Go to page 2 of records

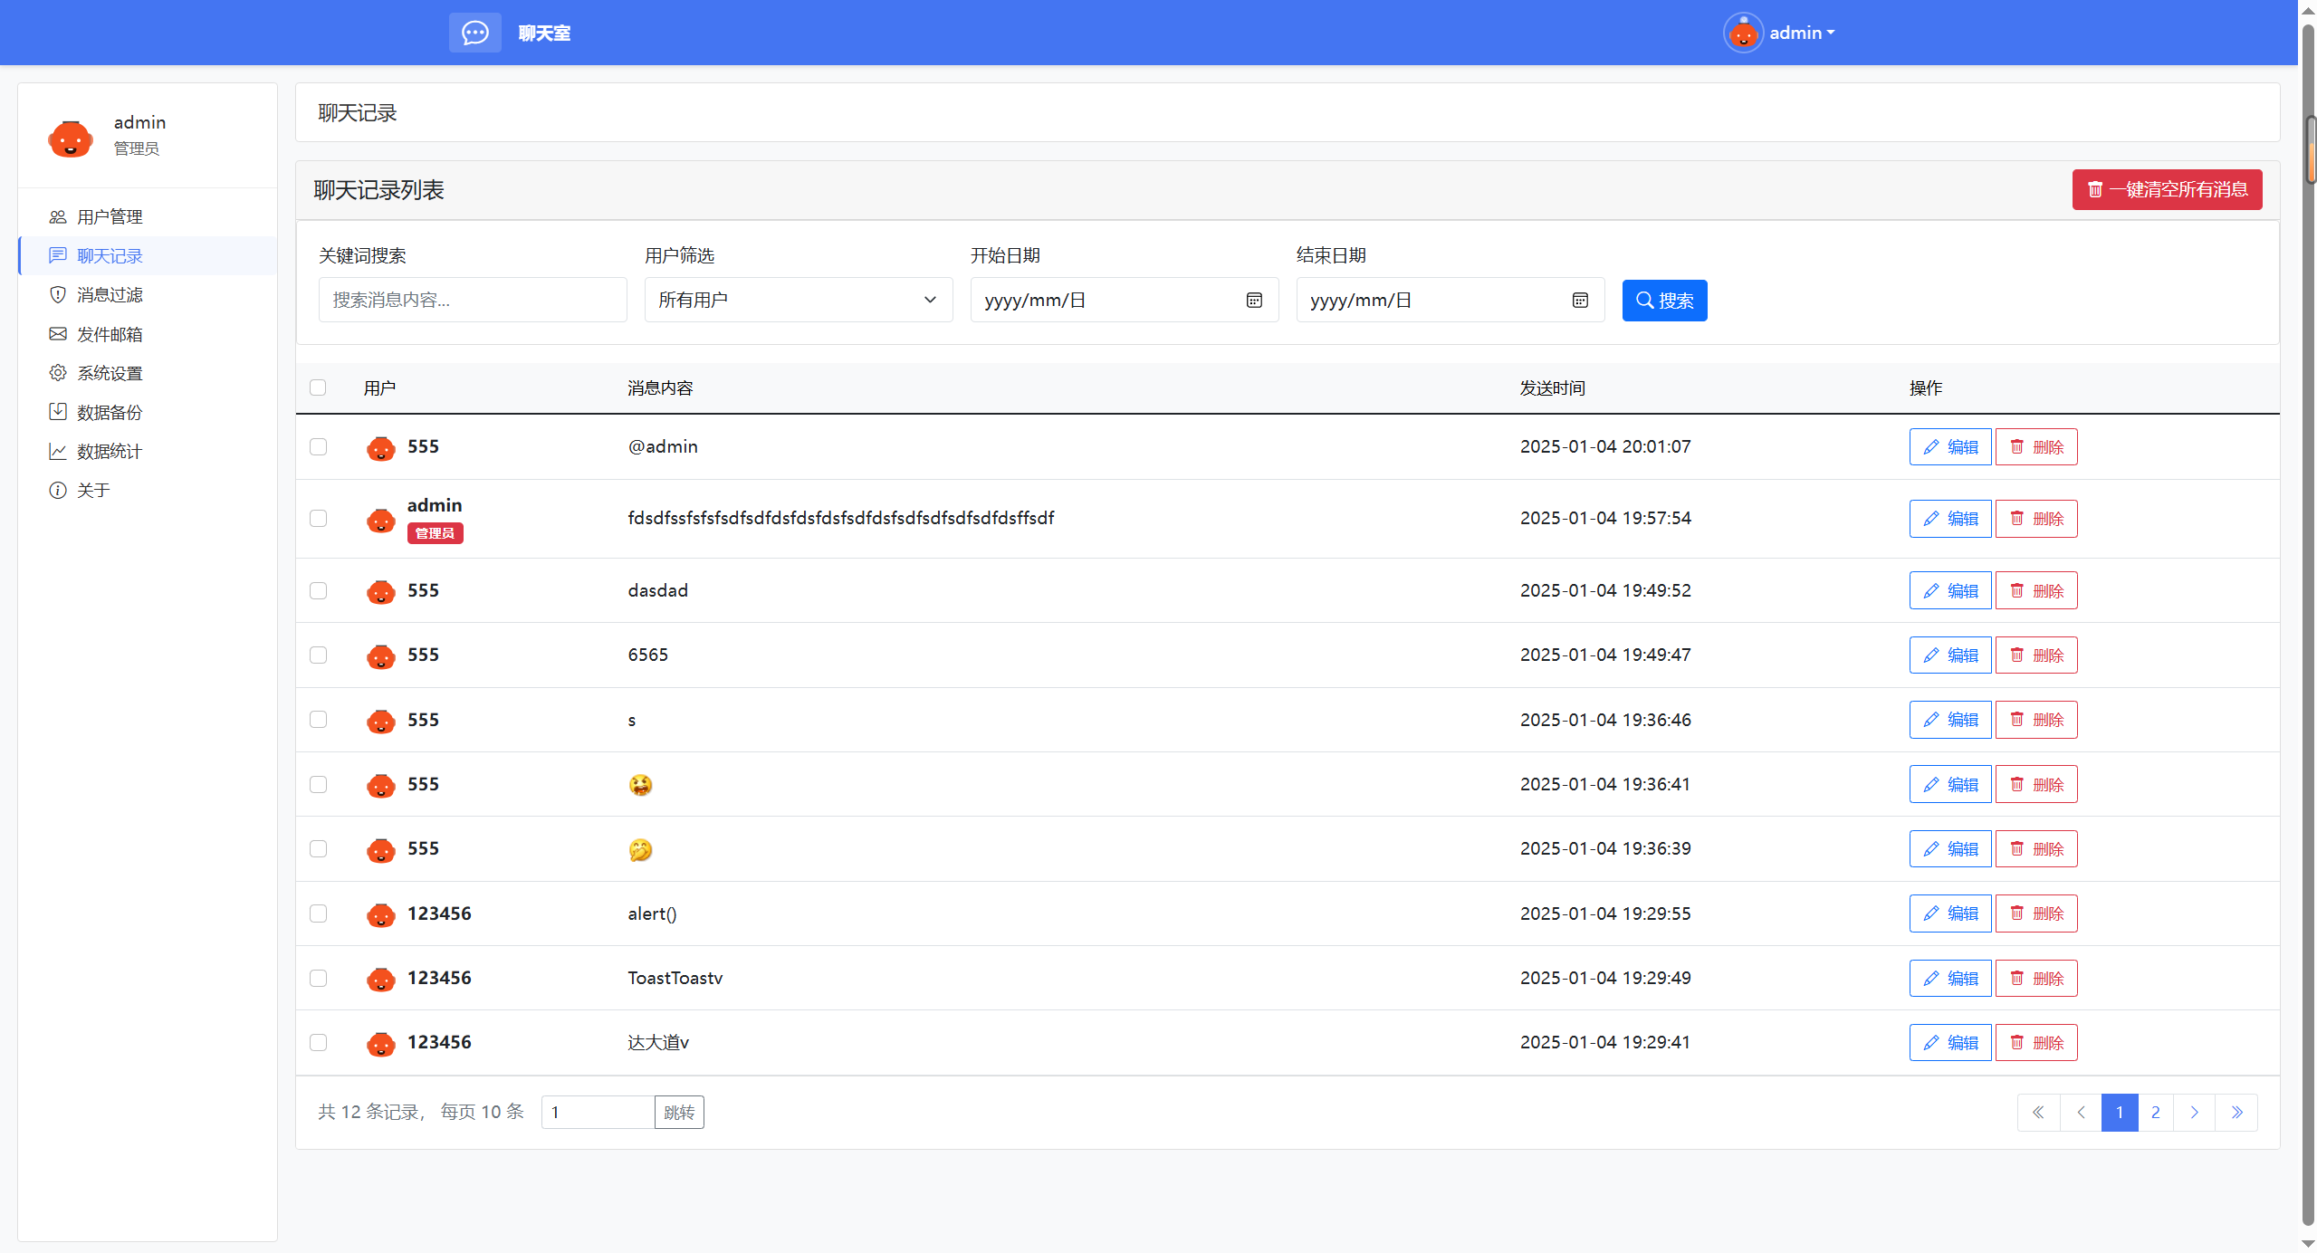pyautogui.click(x=2156, y=1113)
